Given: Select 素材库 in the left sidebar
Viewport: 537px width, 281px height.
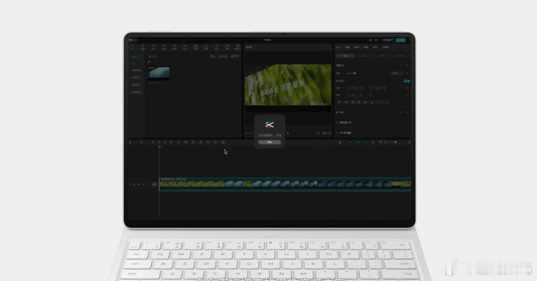Looking at the screenshot, I should [136, 85].
